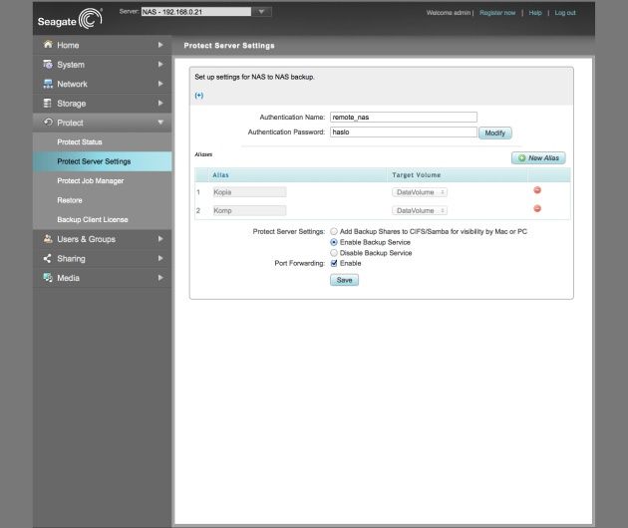The width and height of the screenshot is (628, 528).
Task: Click the Home house icon
Action: click(x=48, y=45)
